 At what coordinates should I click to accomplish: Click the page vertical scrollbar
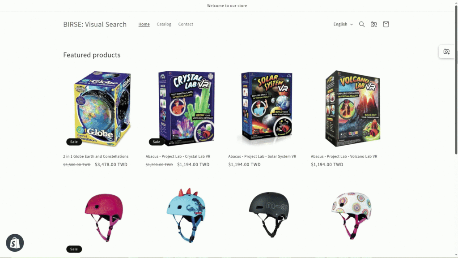coord(456,79)
